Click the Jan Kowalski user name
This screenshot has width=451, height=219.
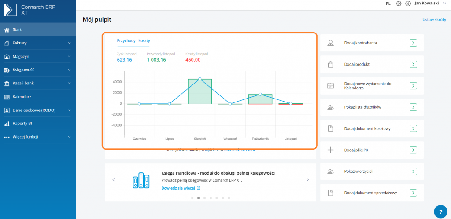(x=426, y=4)
